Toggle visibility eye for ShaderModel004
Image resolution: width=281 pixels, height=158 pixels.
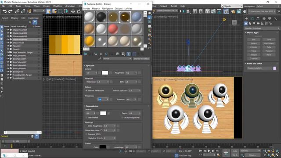click(8, 30)
